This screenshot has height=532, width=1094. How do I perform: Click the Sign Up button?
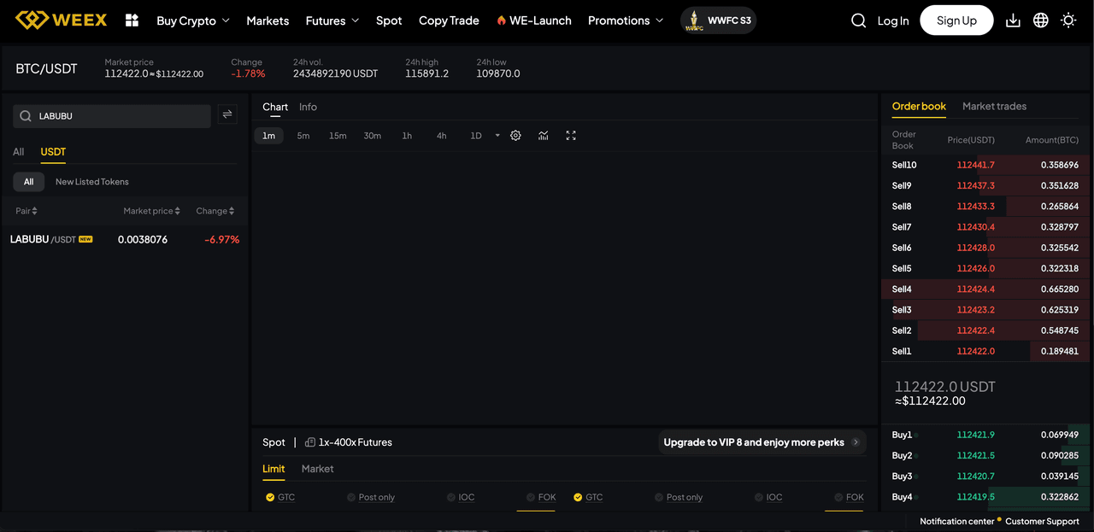tap(956, 20)
